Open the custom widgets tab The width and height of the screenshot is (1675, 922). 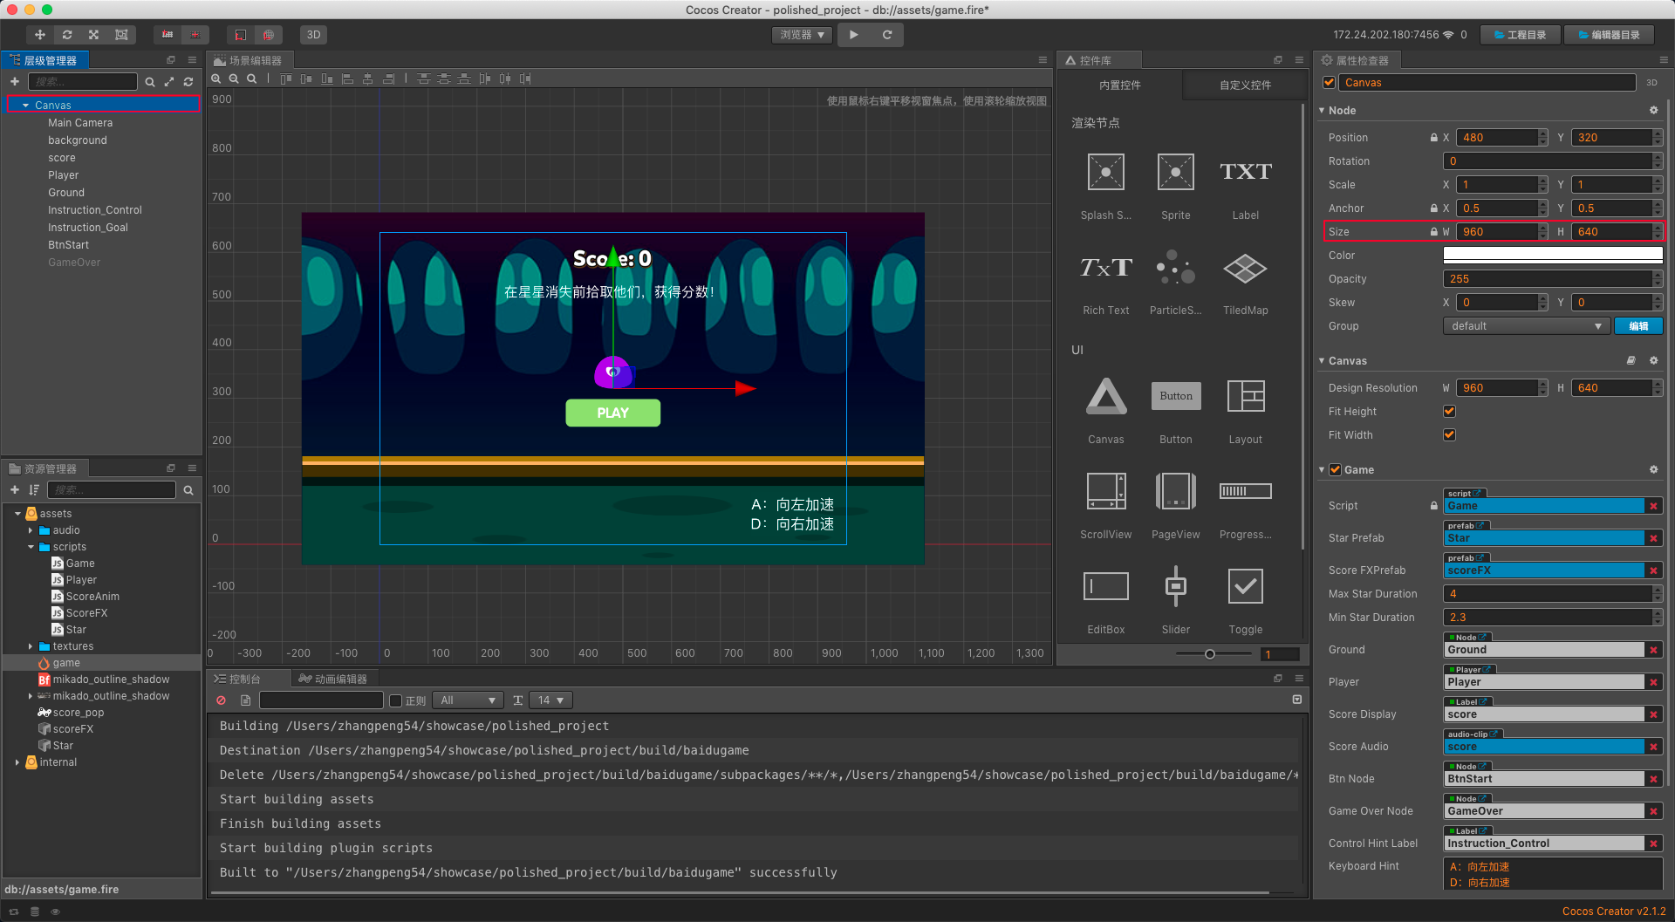[x=1245, y=85]
